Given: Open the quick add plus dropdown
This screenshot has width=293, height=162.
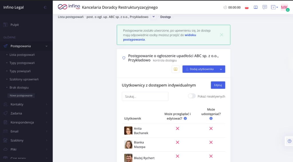Looking at the screenshot, I should (274, 7).
